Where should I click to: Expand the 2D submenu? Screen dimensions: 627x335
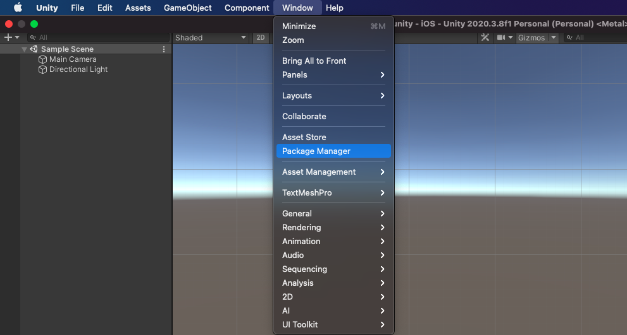click(333, 297)
